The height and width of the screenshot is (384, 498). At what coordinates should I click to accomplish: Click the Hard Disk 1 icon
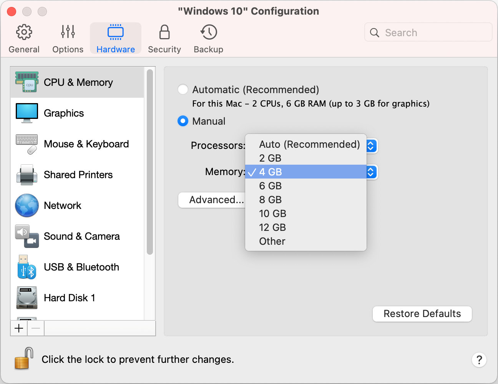[x=27, y=298]
